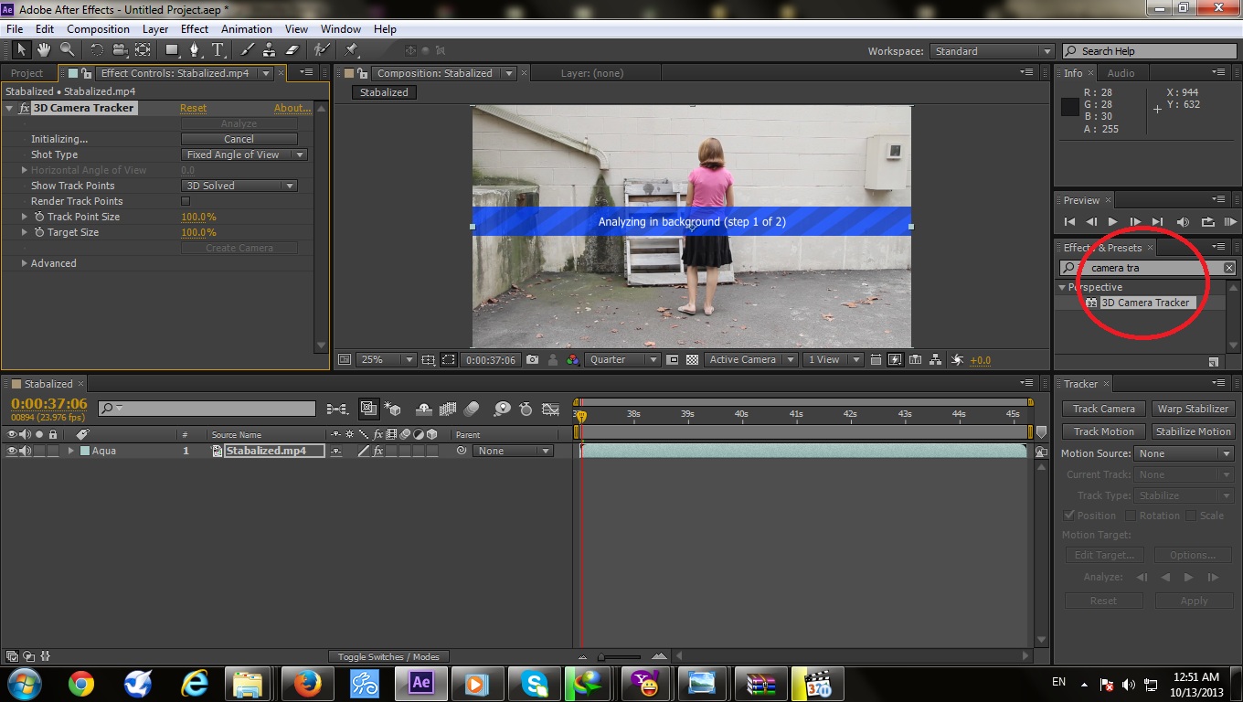This screenshot has width=1243, height=702.
Task: Toggle Region of Interest in viewer
Action: tap(448, 360)
